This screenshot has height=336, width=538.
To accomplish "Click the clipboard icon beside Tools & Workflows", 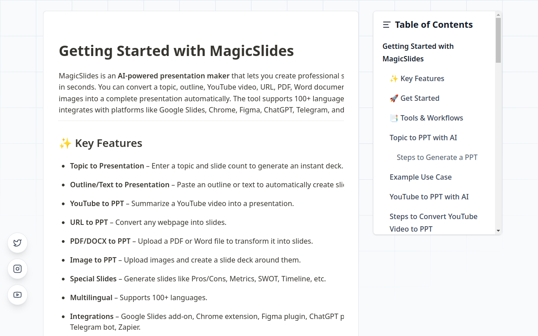I will [x=394, y=118].
